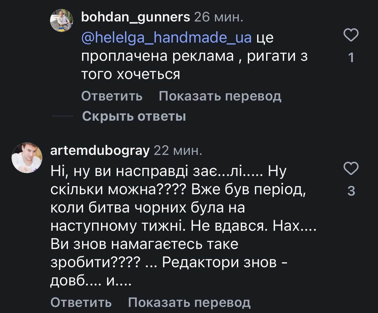Open the @helelga_handmade_ua mention link
Screen dimensions: 378x313
point(167,38)
